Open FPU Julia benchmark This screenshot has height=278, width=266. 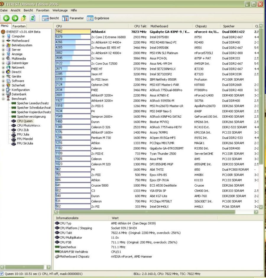click(x=20, y=134)
